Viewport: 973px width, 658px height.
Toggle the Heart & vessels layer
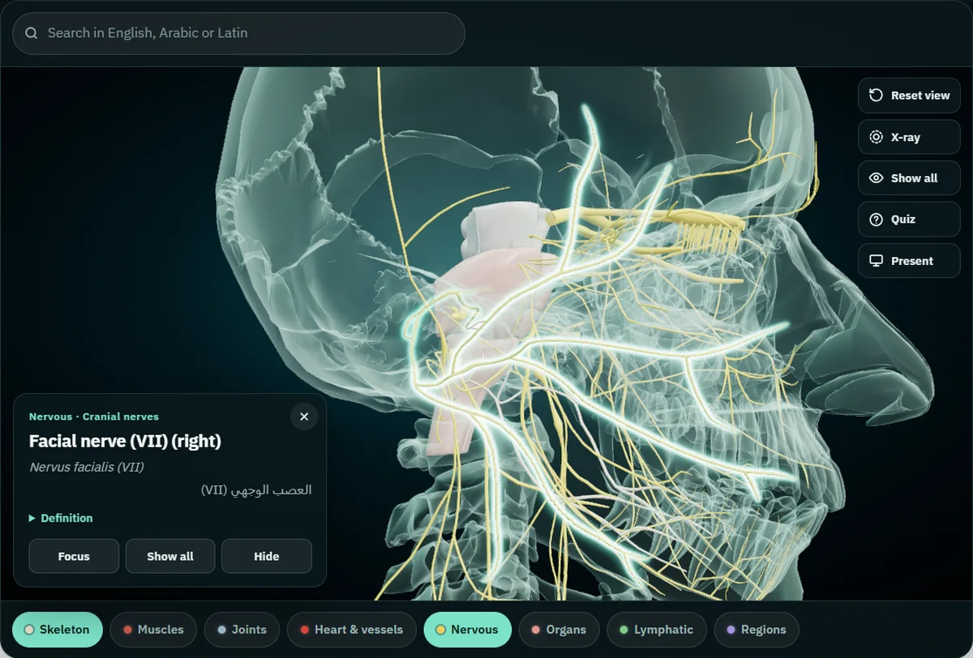click(351, 630)
